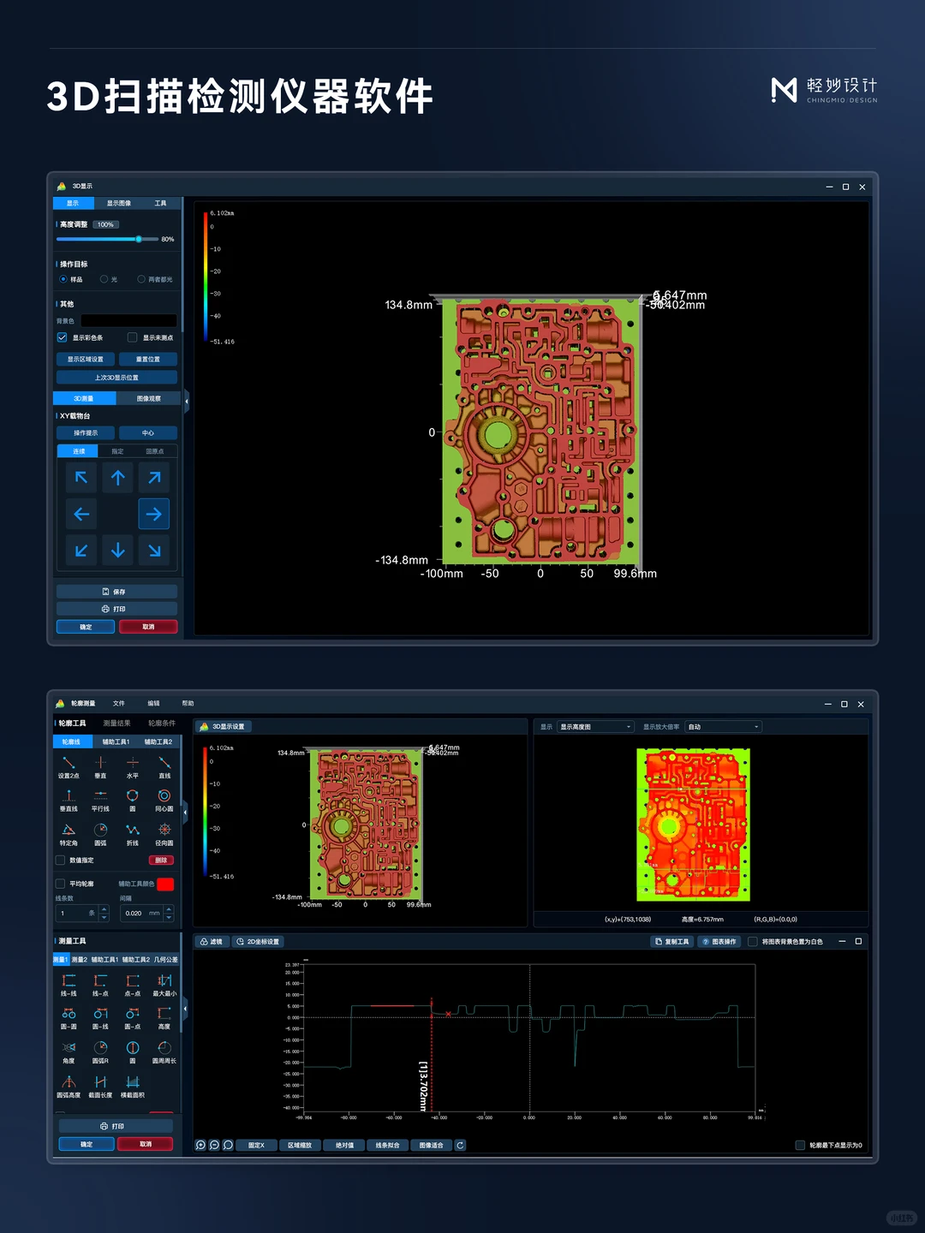
Task: Choose the 同心圆 concentric circle tool
Action: [x=164, y=800]
